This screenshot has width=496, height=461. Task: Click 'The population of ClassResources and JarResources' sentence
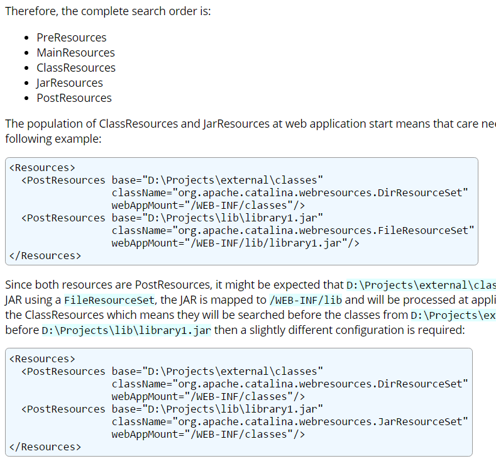pos(251,124)
